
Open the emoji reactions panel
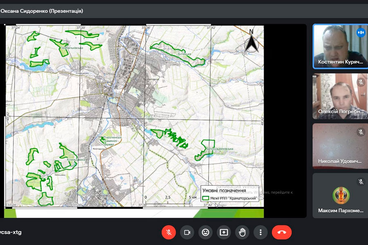[205, 232]
